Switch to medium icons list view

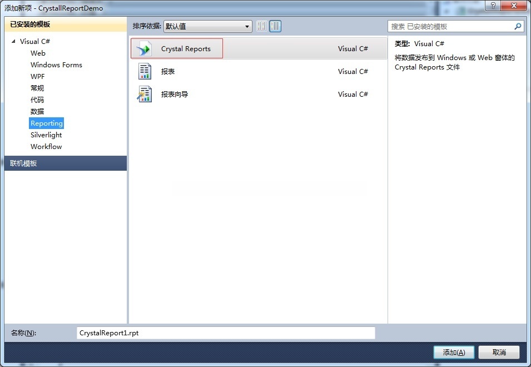275,26
